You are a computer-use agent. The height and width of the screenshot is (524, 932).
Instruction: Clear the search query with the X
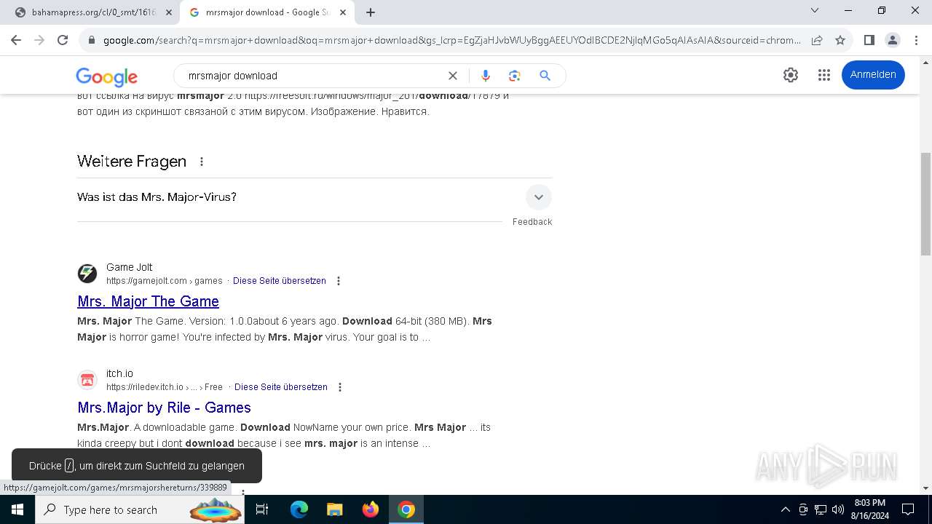point(453,76)
